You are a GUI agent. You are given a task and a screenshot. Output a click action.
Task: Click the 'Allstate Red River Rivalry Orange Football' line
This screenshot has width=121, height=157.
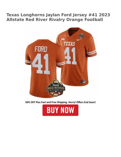[54, 20]
